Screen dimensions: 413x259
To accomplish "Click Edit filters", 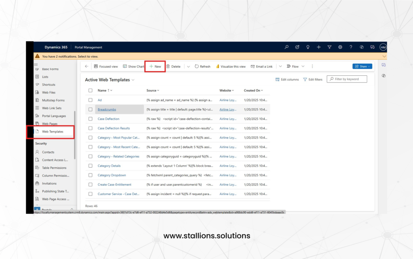I will coord(313,79).
